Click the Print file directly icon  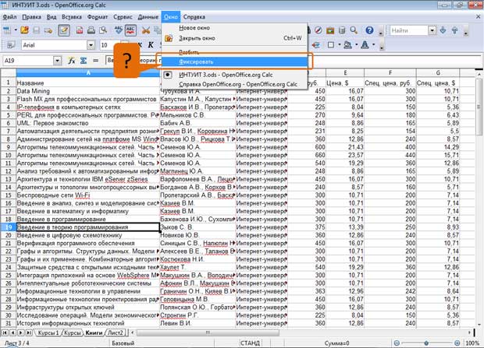tap(91, 30)
